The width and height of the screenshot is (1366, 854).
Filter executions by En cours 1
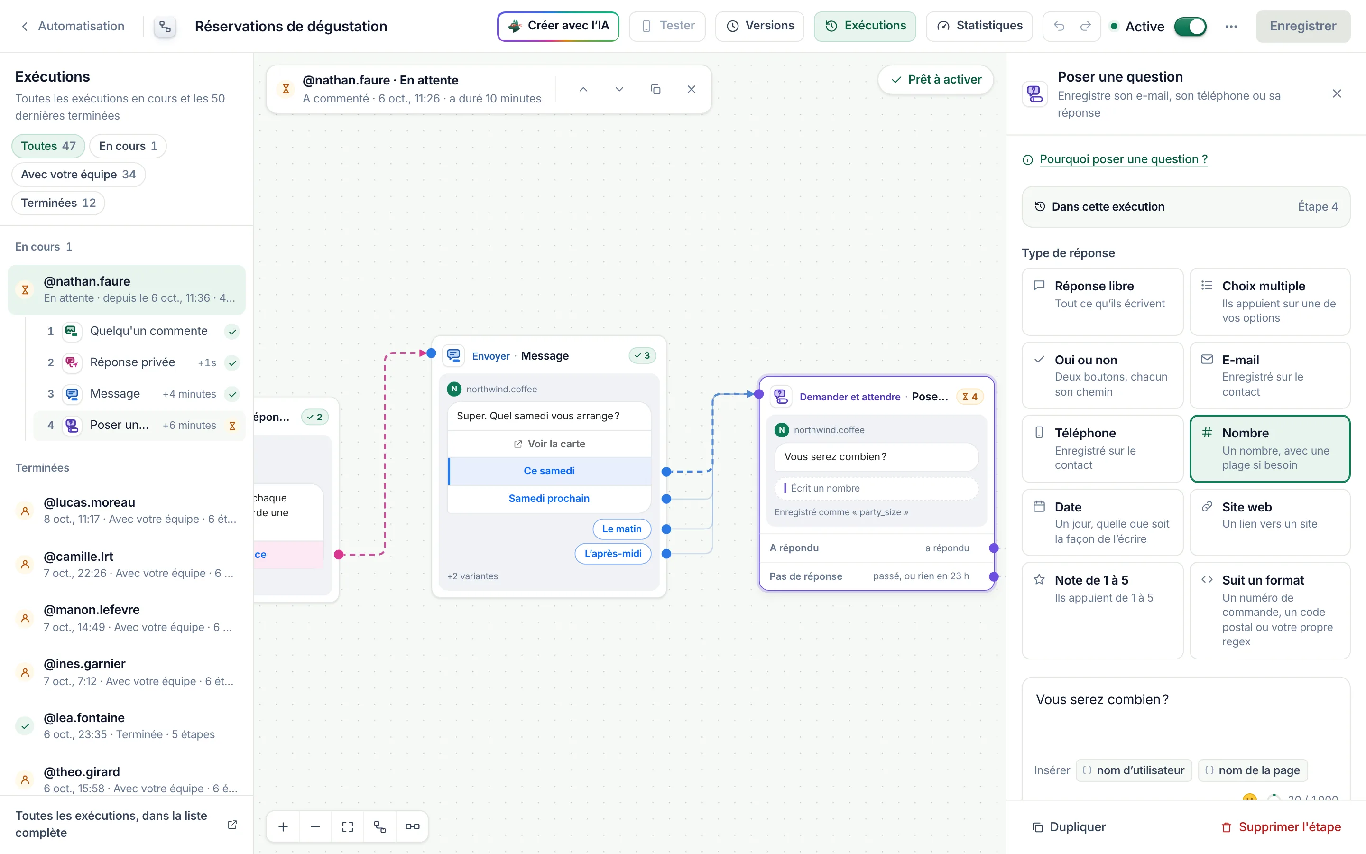point(128,146)
